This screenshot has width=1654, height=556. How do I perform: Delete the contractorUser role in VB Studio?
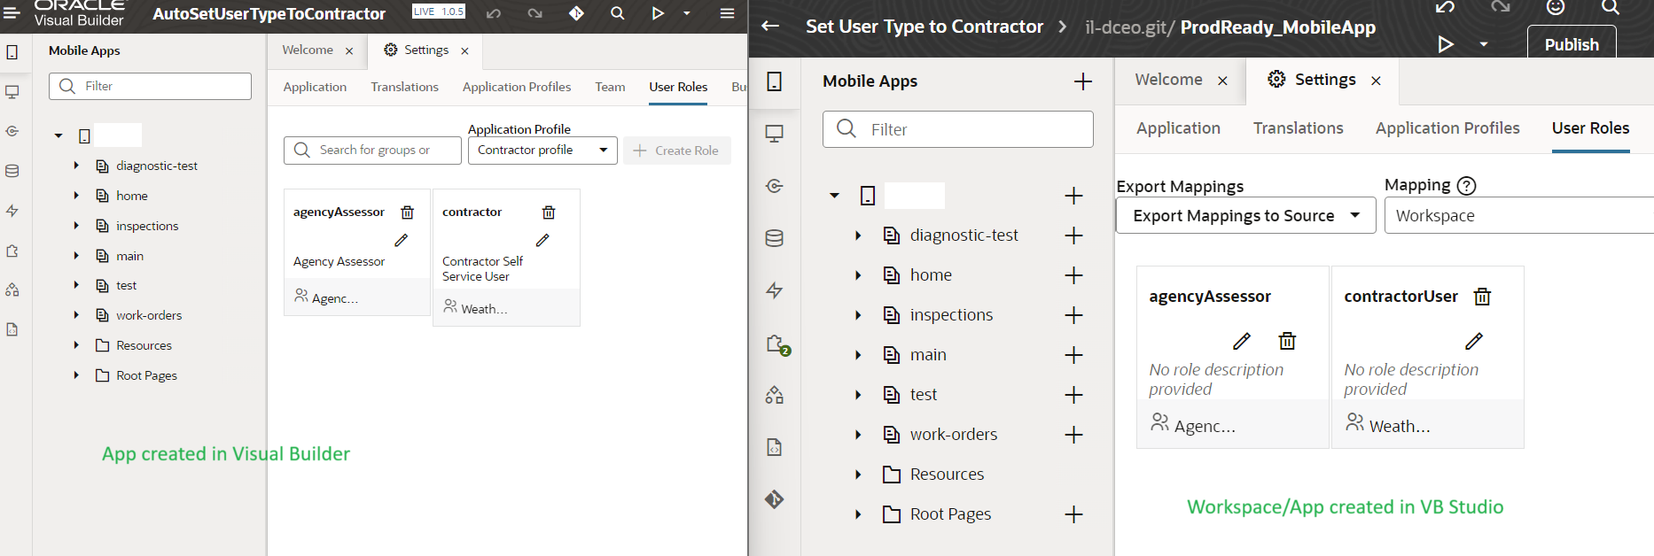point(1482,297)
